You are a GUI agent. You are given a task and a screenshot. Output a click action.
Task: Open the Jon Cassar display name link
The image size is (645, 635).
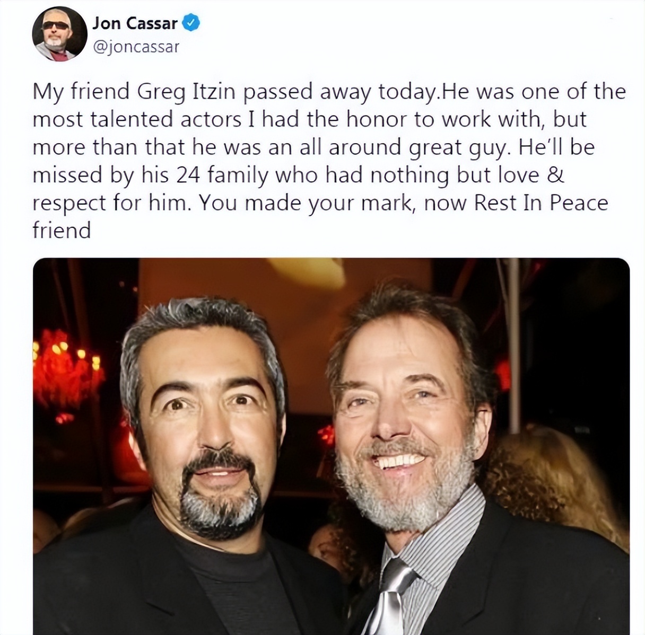click(x=135, y=23)
